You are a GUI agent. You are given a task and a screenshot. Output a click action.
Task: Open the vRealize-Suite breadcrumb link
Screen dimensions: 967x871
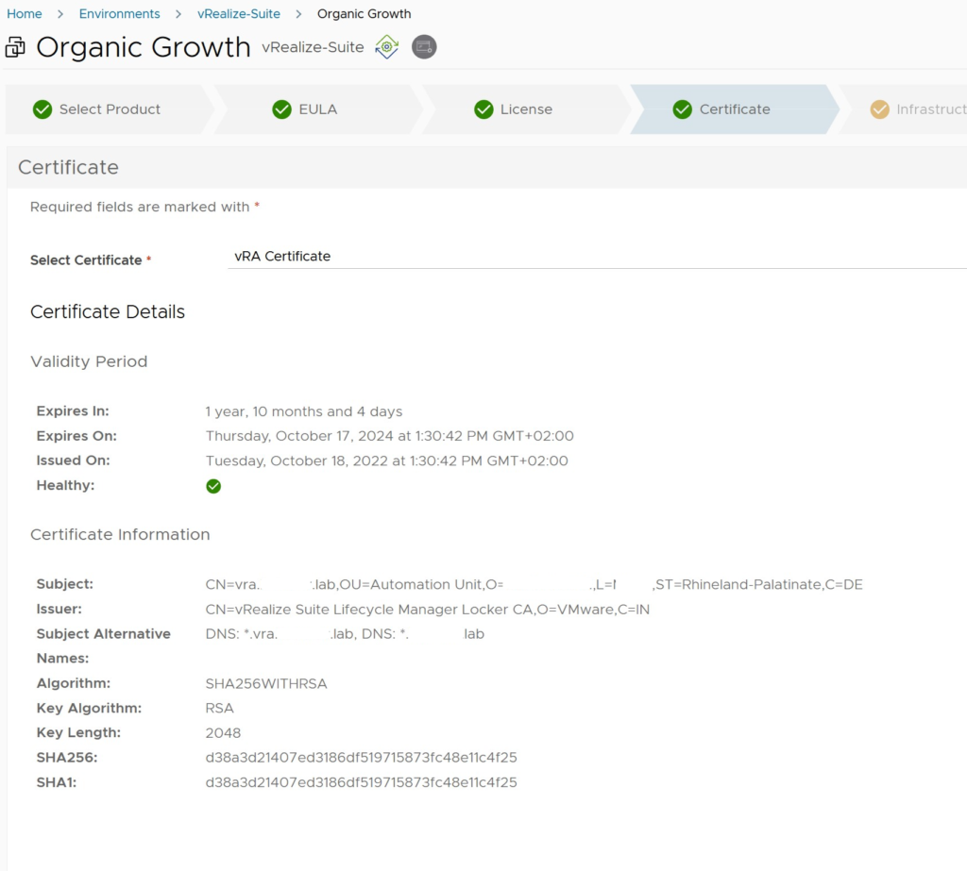click(239, 13)
